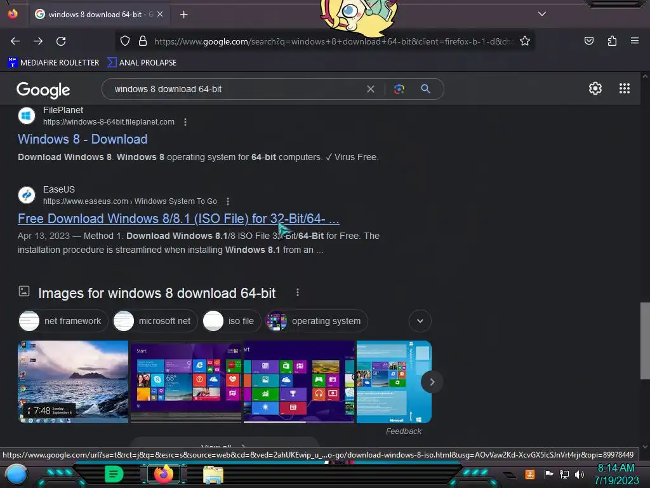Open the seascape desktop image thumbnail
Image resolution: width=650 pixels, height=488 pixels.
[73, 382]
